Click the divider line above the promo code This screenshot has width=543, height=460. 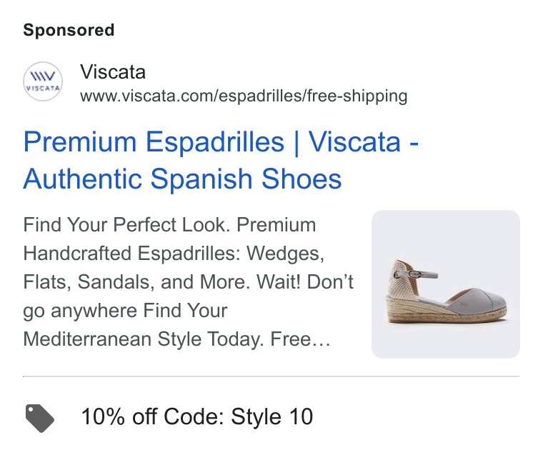[x=271, y=376]
